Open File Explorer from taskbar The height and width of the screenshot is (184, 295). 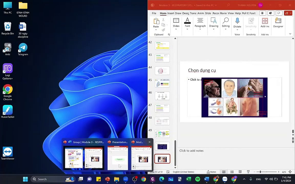click(x=117, y=179)
